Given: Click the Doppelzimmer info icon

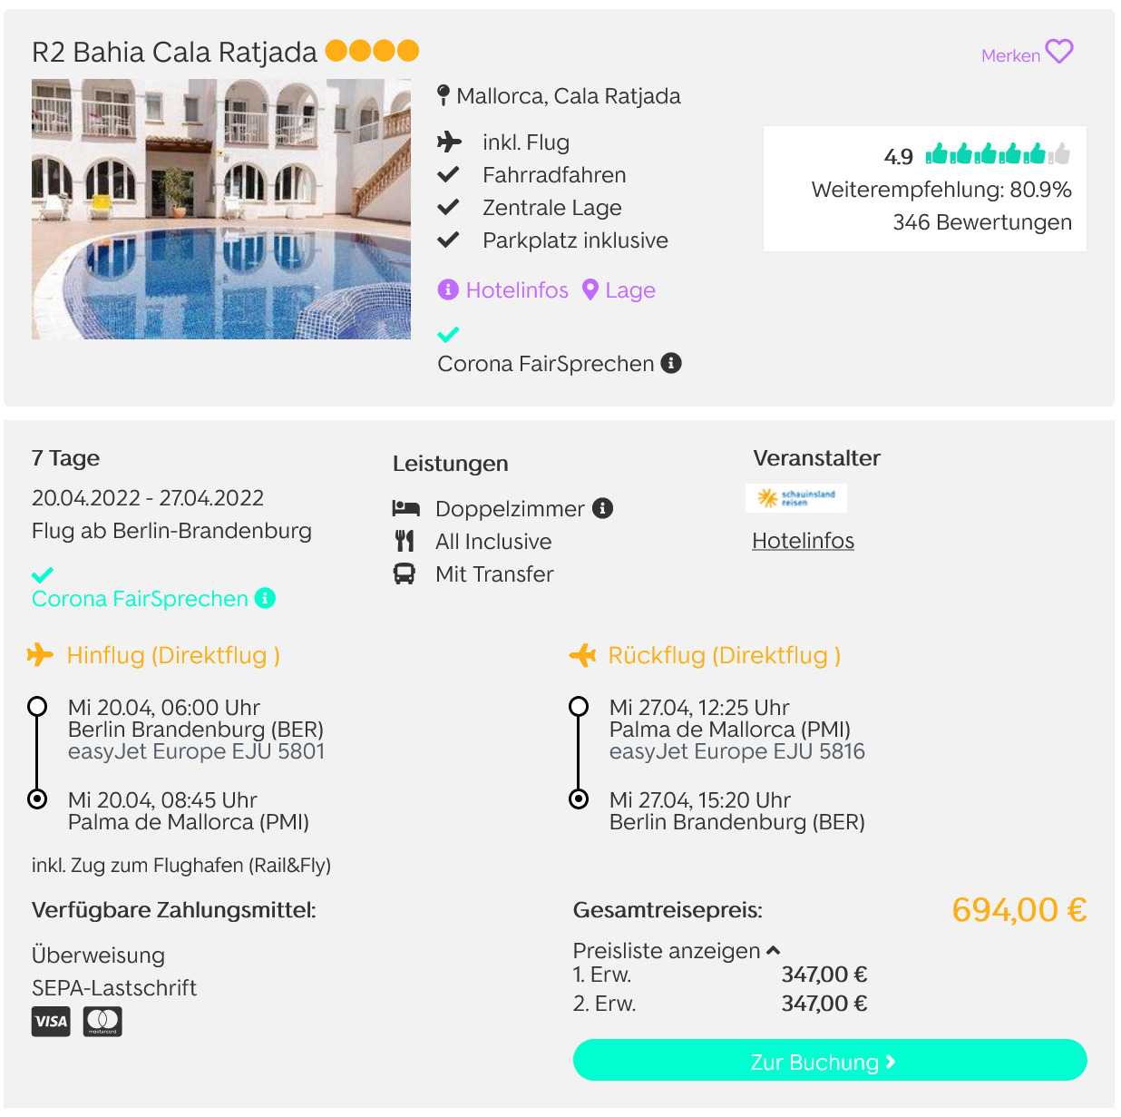Looking at the screenshot, I should coord(603,508).
